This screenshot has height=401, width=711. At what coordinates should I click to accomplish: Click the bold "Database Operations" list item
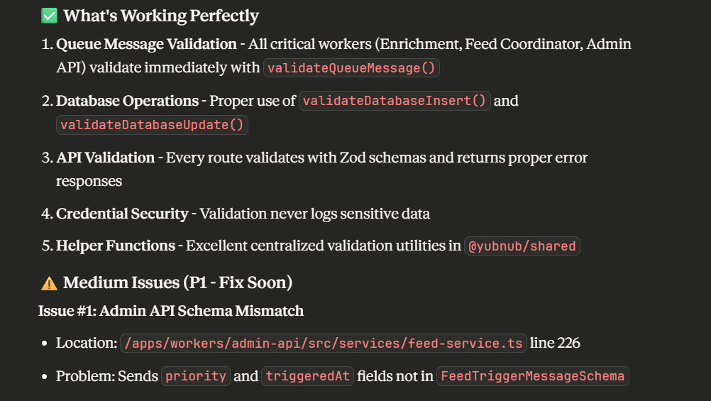tap(127, 101)
